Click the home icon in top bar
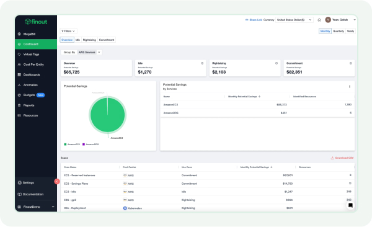Screen dimensions: 372x227 [319, 20]
